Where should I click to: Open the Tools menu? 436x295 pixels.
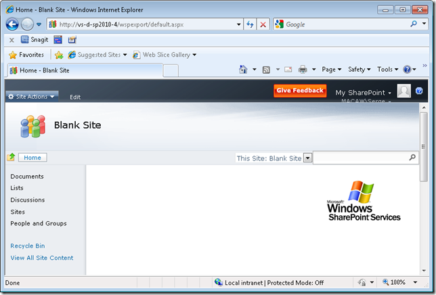[x=388, y=70]
